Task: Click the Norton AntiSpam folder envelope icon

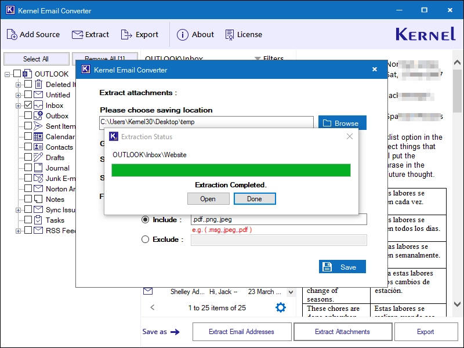Action: 38,188
